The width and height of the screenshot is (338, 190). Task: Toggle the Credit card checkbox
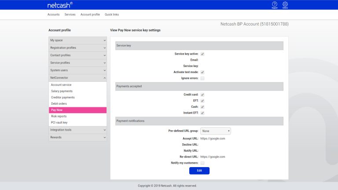click(x=202, y=95)
